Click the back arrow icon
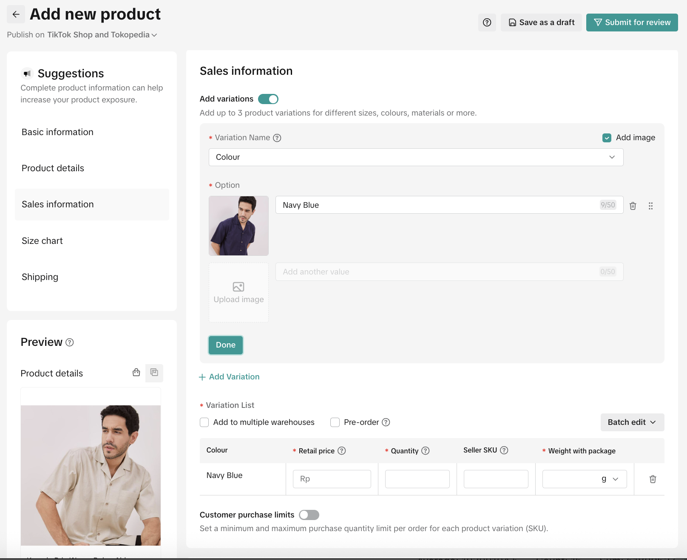This screenshot has width=687, height=560. coord(16,14)
